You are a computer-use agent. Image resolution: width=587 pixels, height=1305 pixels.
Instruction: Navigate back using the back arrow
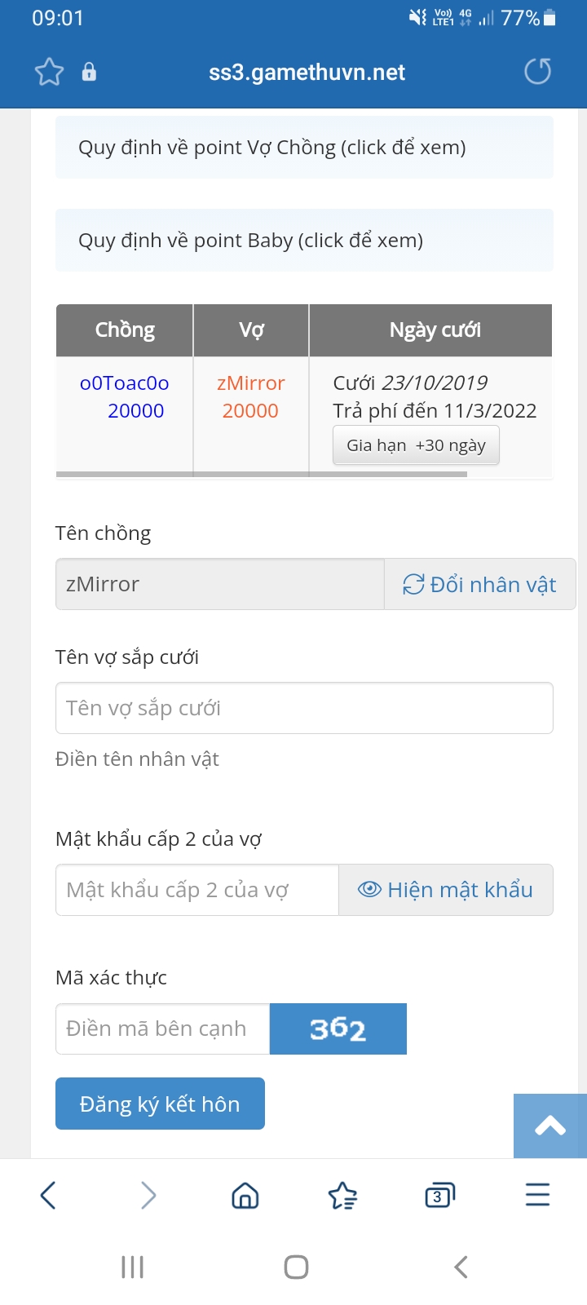pos(47,1195)
